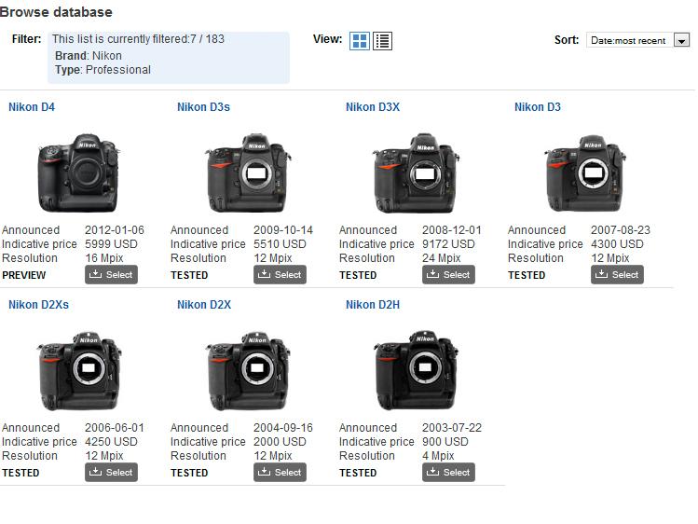The image size is (698, 524).
Task: Click the Brand: Nikon filter text
Action: pos(89,56)
